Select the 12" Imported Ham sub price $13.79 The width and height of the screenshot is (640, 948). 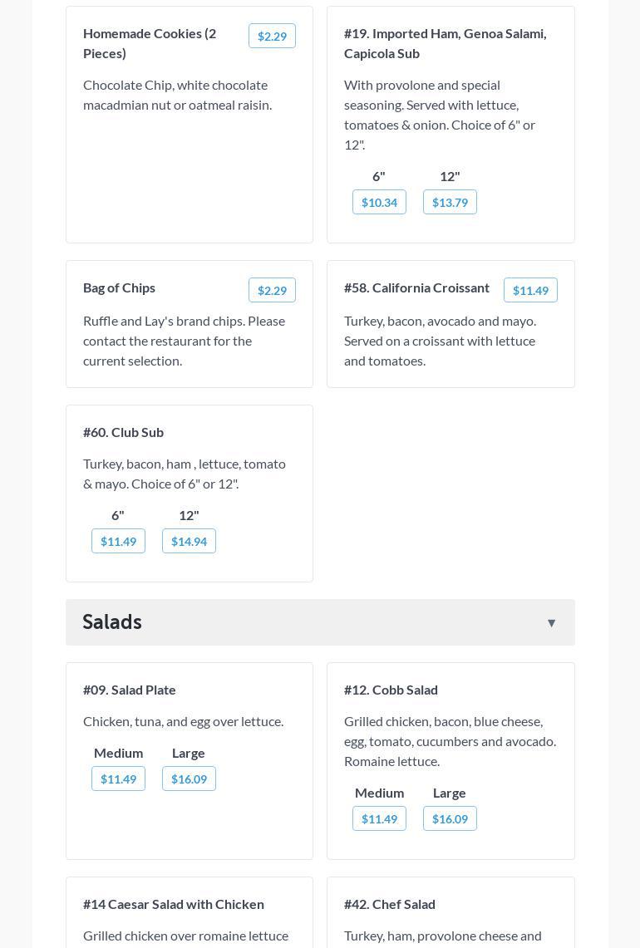click(450, 202)
